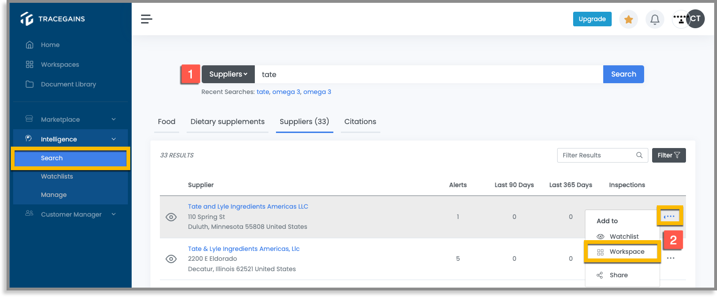Image resolution: width=717 pixels, height=297 pixels.
Task: Click the Last 90 Days column header
Action: click(514, 185)
